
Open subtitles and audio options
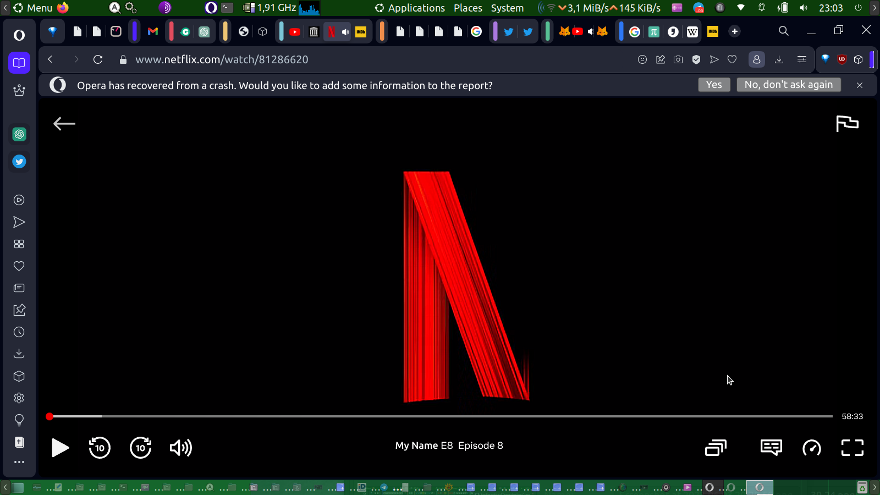771,448
